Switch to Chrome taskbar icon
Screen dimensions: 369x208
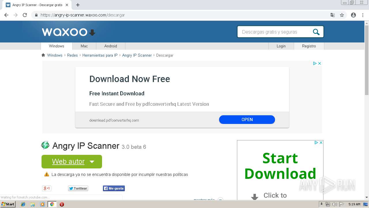pos(52,204)
